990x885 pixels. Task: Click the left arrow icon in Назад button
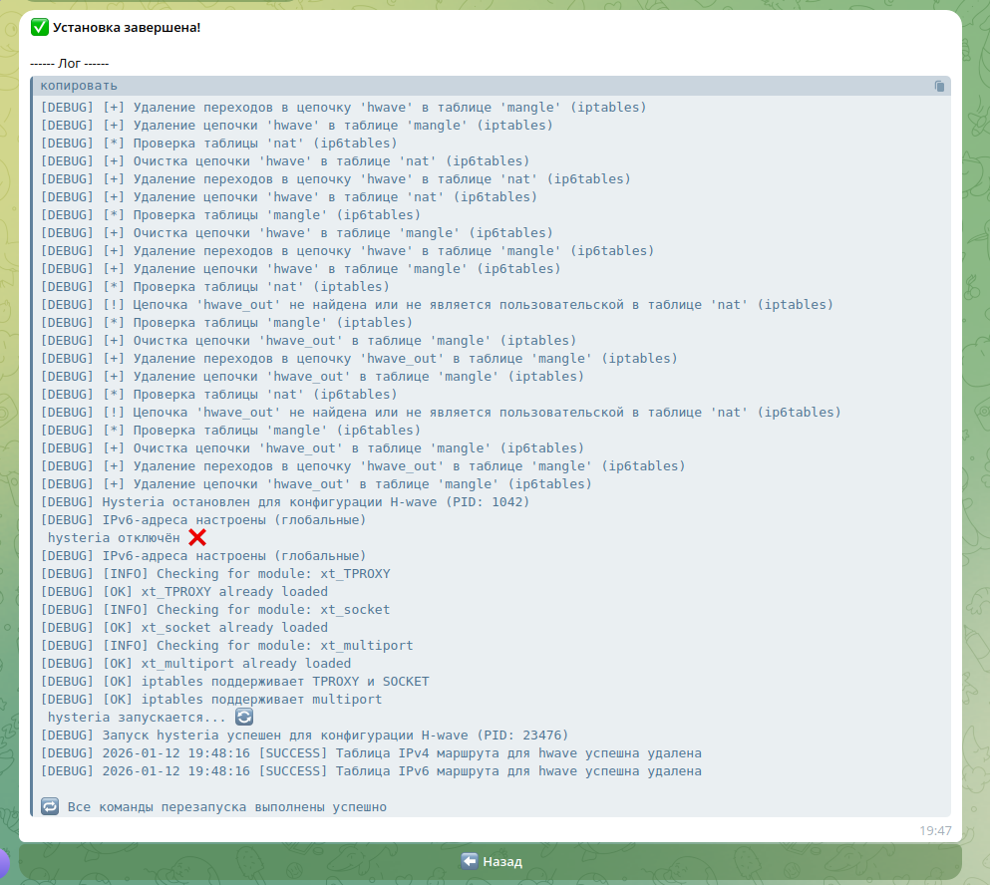pos(470,861)
